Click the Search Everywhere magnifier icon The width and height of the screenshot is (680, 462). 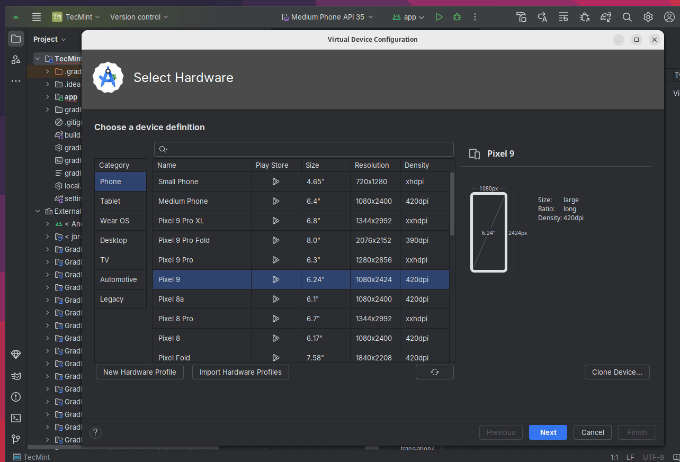627,17
